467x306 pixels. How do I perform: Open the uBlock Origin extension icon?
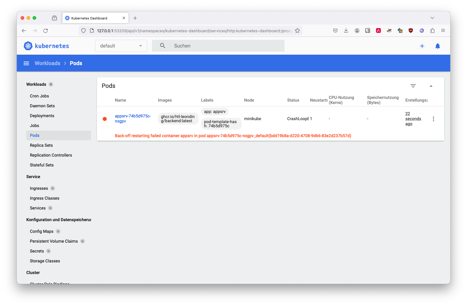pos(411,30)
